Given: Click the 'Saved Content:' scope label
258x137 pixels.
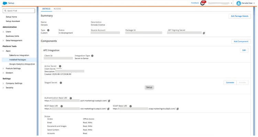Looking at the screenshot, I should coord(53,130).
